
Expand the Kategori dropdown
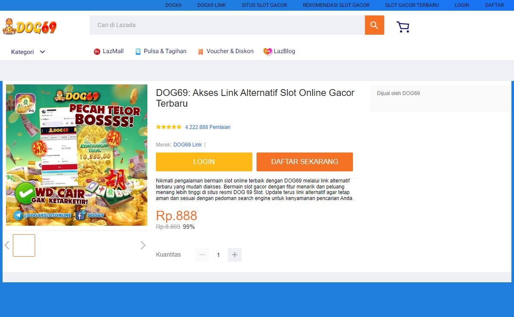pos(28,52)
